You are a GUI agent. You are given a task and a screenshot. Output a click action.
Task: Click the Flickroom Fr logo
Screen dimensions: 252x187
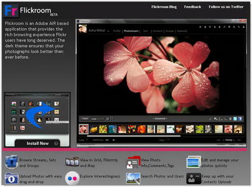[11, 11]
